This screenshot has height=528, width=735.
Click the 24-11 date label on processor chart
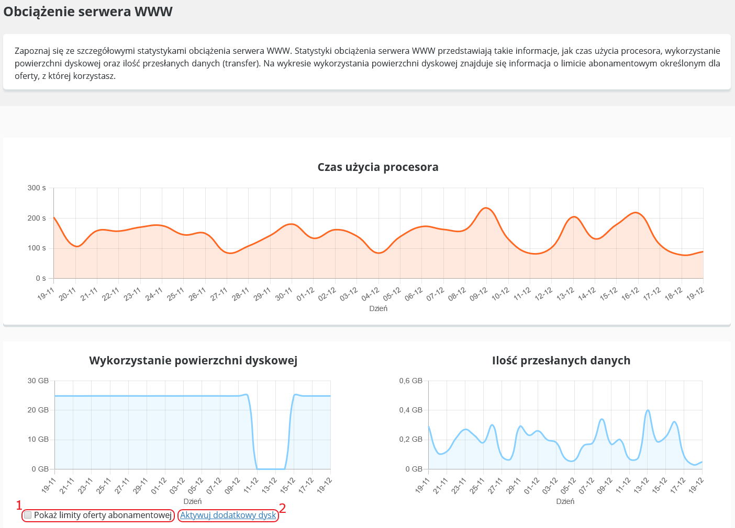(154, 294)
